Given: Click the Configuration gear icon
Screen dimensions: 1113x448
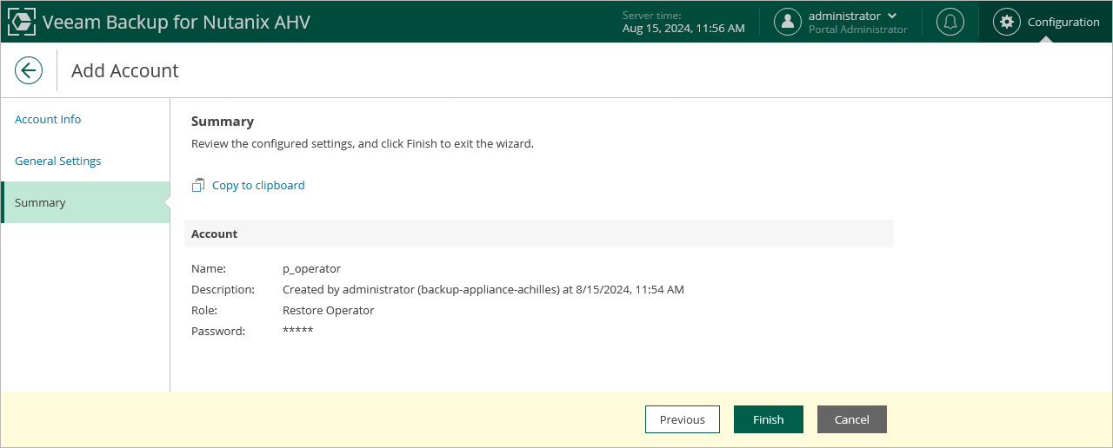Looking at the screenshot, I should (x=1007, y=22).
